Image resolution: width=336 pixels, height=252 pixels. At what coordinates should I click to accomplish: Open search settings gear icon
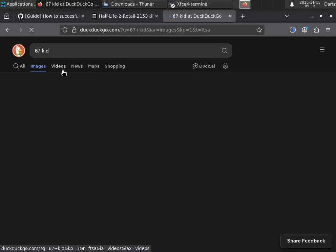coord(225,66)
